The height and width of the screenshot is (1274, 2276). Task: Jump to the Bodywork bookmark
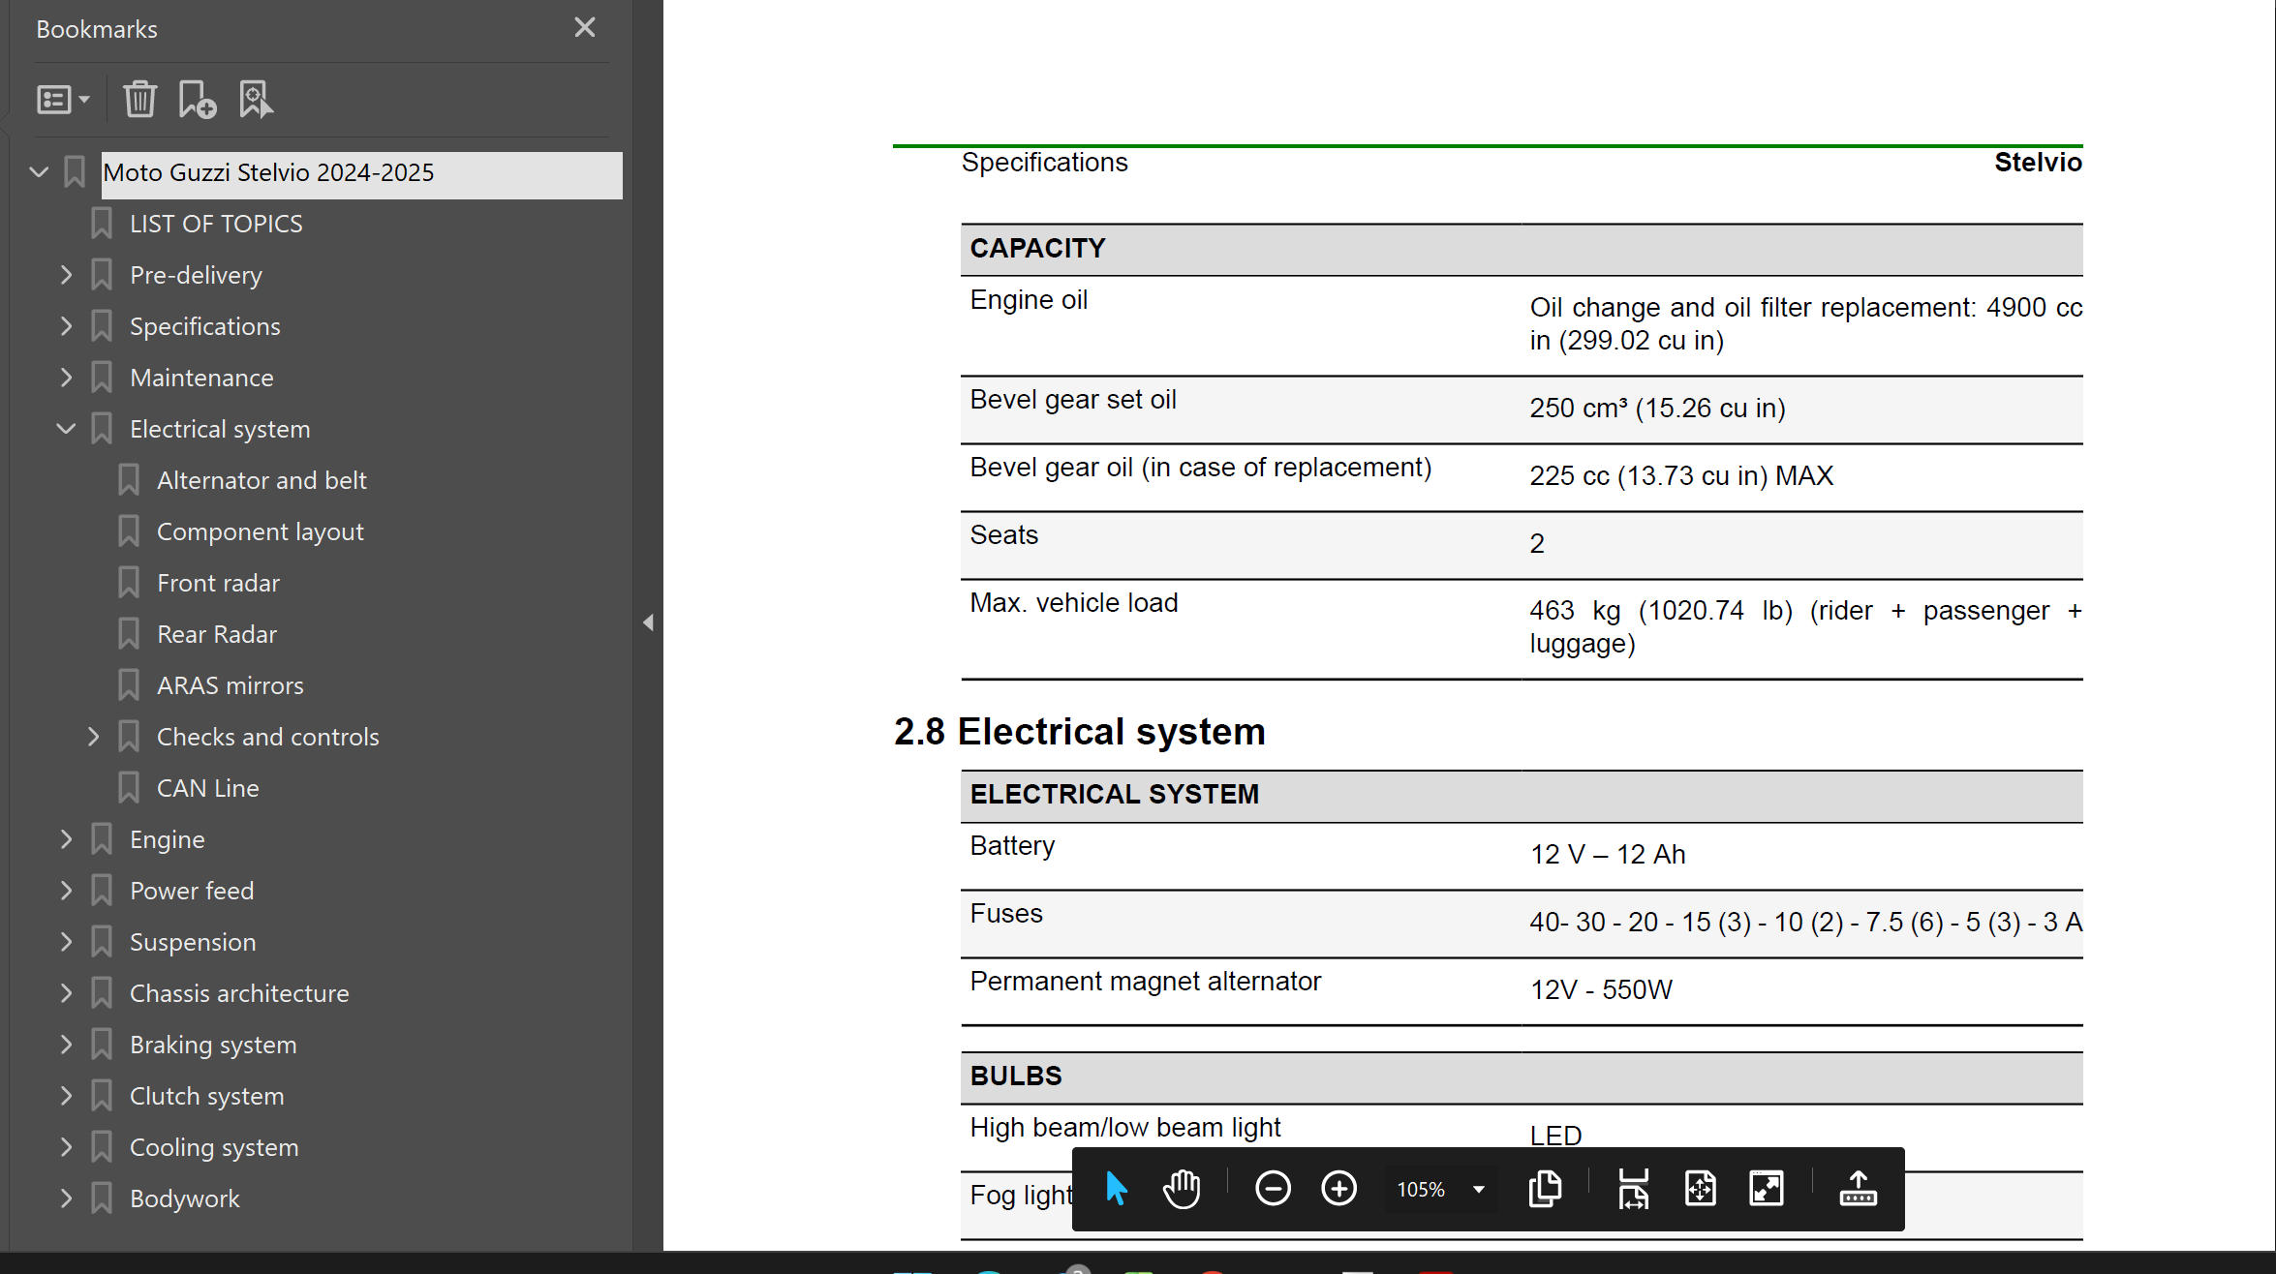[x=185, y=1198]
